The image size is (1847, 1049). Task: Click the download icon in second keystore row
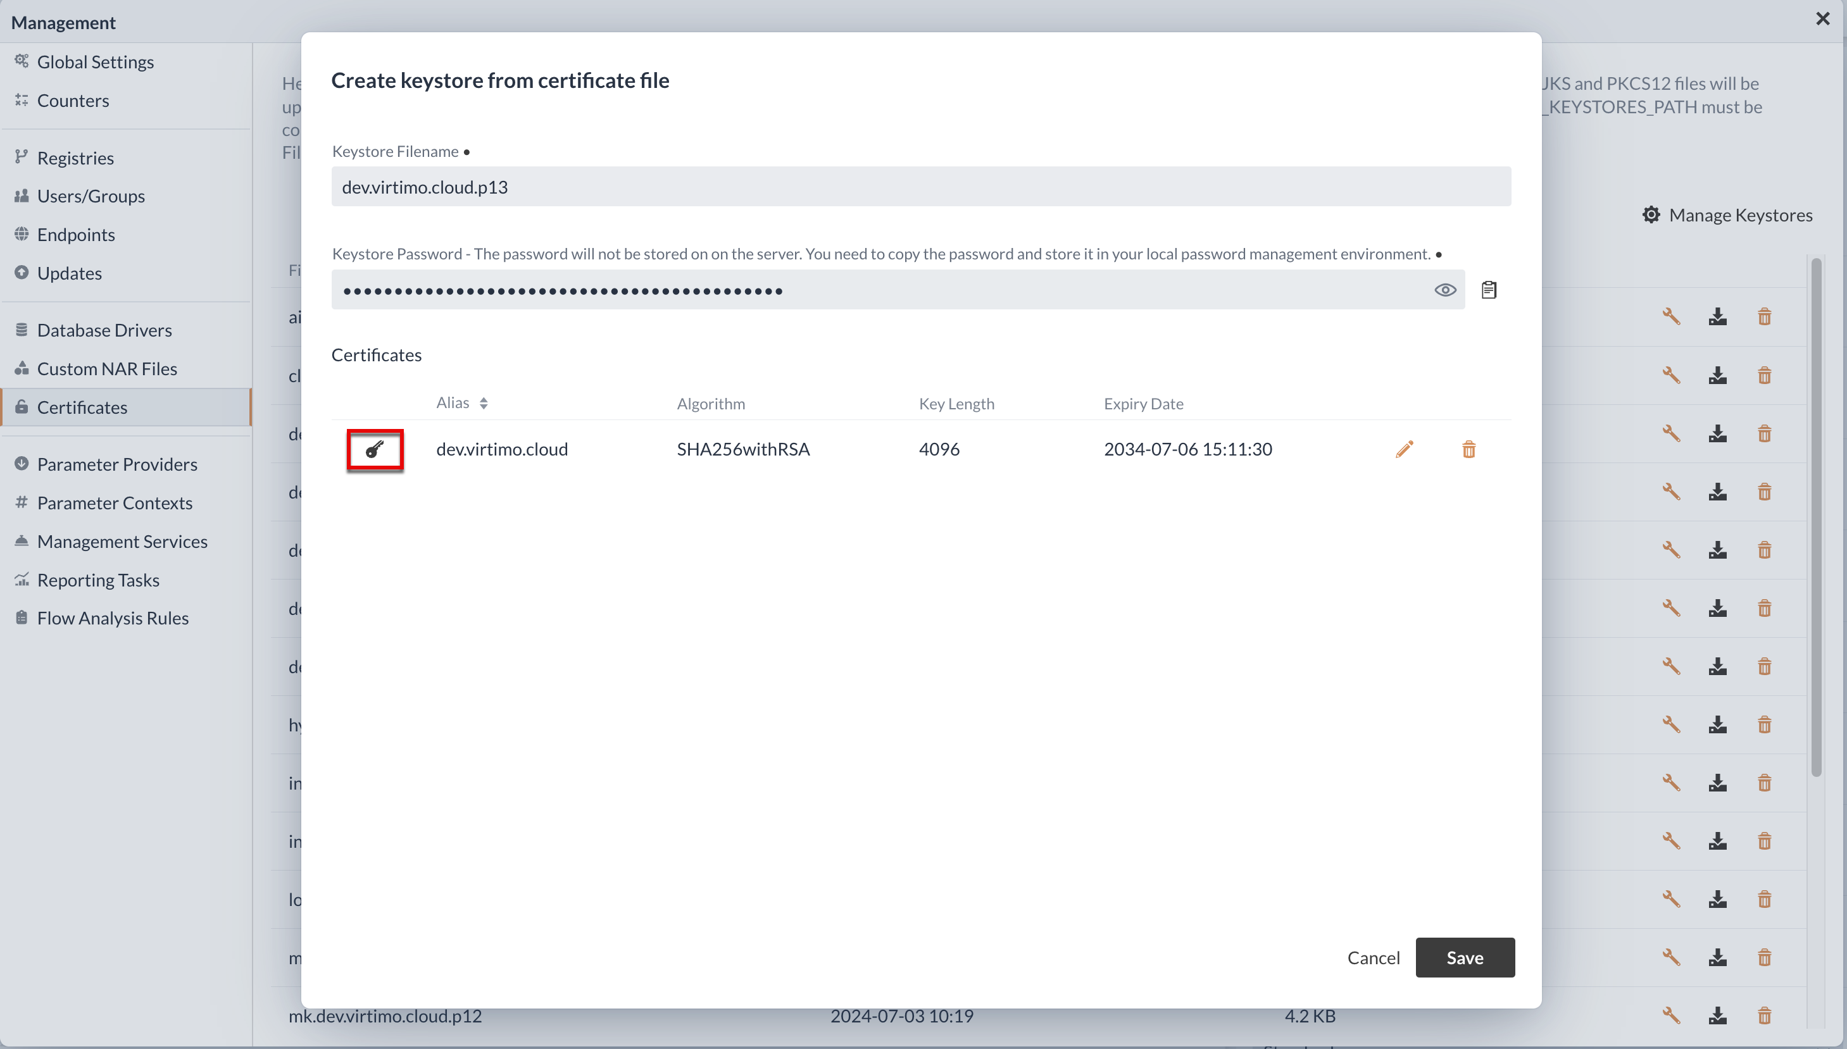[1718, 374]
